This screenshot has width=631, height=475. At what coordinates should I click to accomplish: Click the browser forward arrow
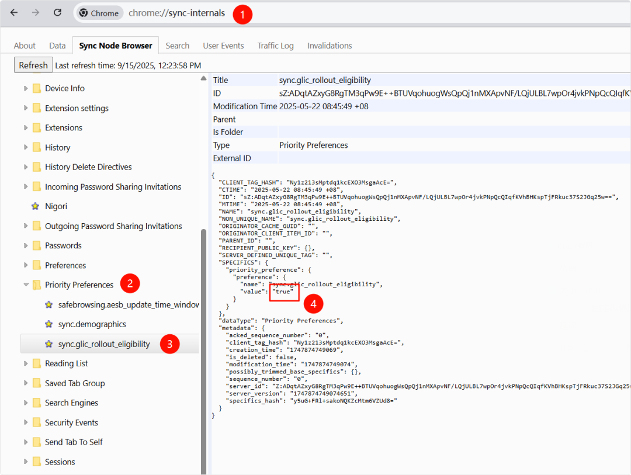[36, 12]
